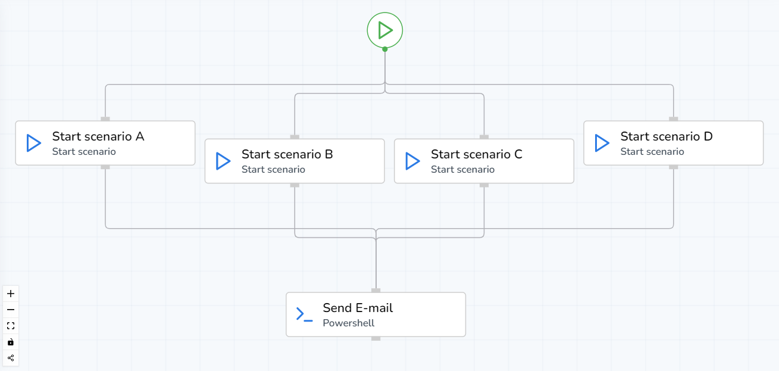Click the connector line above Start scenario D
Viewport: 779px width, 371px height.
[x=673, y=101]
